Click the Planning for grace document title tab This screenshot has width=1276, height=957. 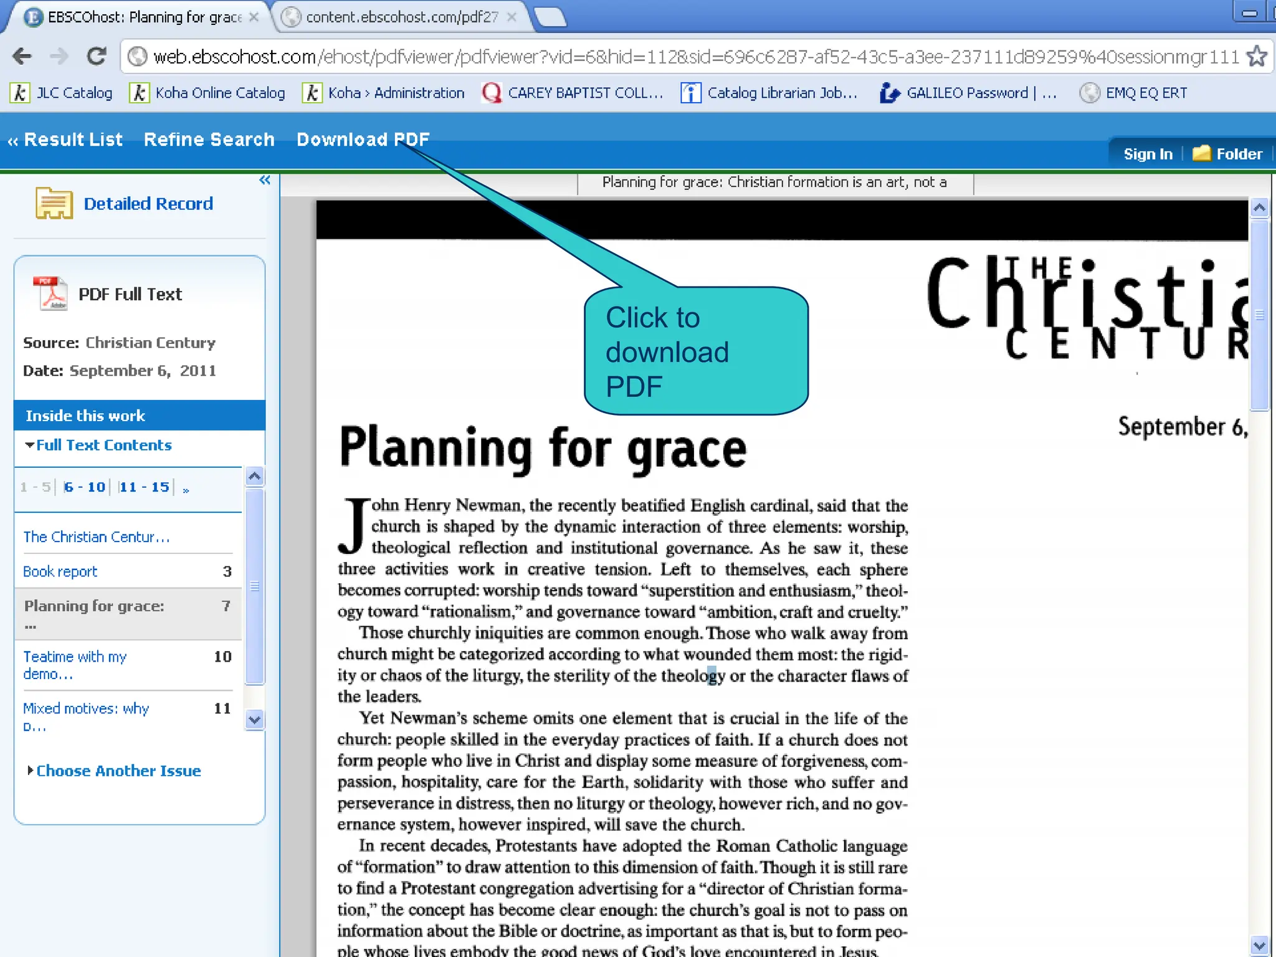[x=775, y=183]
